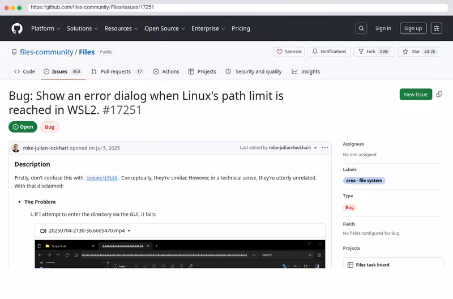Click the video camera icon beside the mp4 filename
Screen dimensions: 453x299
(x=43, y=231)
